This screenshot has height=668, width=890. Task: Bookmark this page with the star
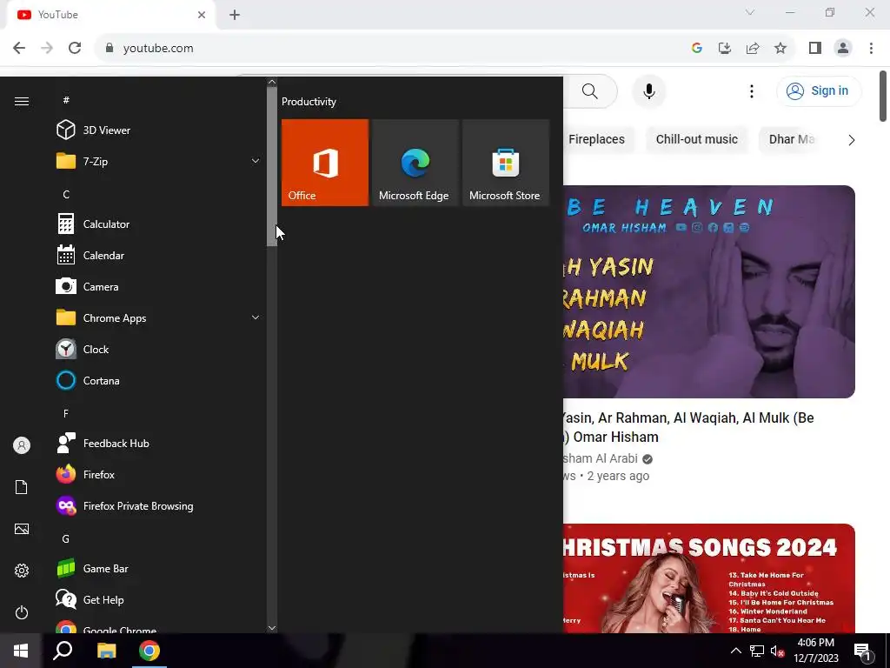click(x=780, y=49)
